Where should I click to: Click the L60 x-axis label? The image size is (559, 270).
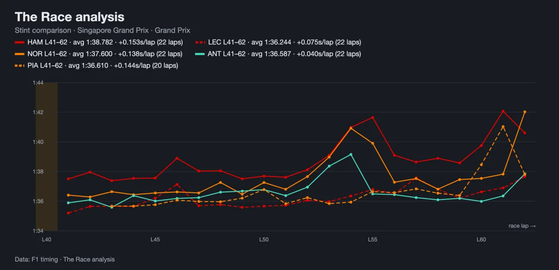pyautogui.click(x=481, y=240)
